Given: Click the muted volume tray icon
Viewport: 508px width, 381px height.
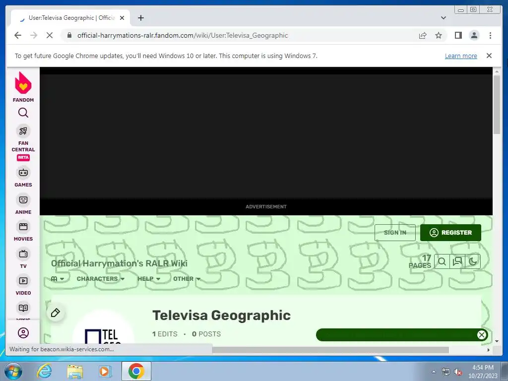Looking at the screenshot, I should click(x=458, y=372).
